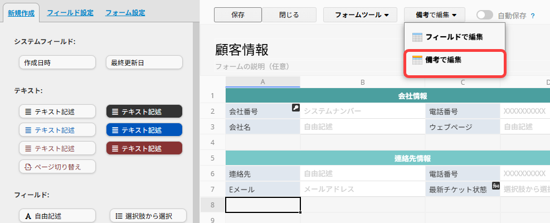
Task: Add the ページ切り替え page break element
Action: pyautogui.click(x=57, y=166)
